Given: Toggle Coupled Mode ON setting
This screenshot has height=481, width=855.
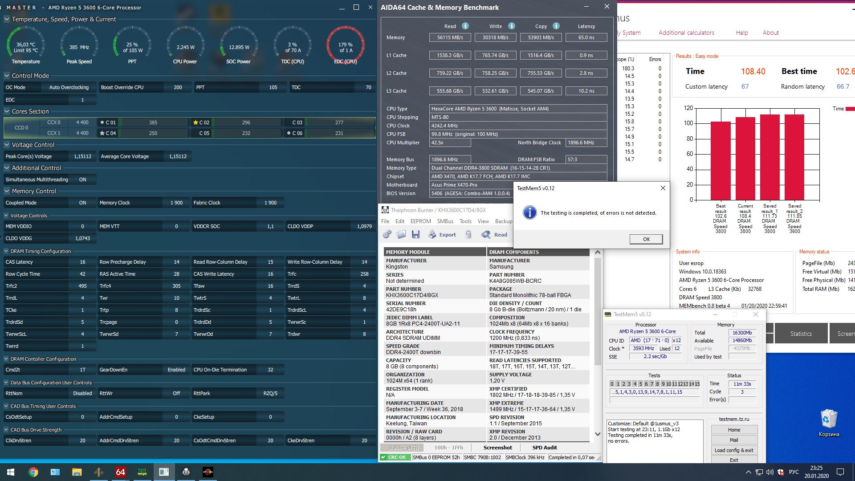Looking at the screenshot, I should coord(82,203).
